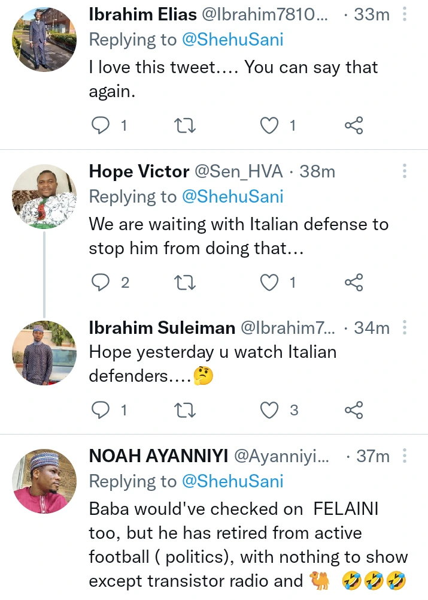Open more options on Ibrahim Elias's tweet
Image resolution: width=428 pixels, height=600 pixels.
coord(405,15)
